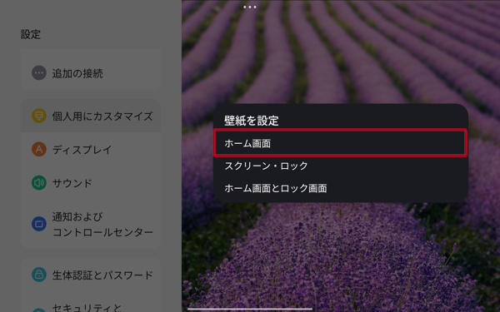Open 追加の接続 settings

coord(91,73)
